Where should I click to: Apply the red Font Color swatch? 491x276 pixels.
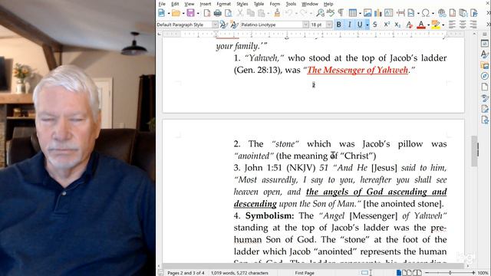(421, 25)
